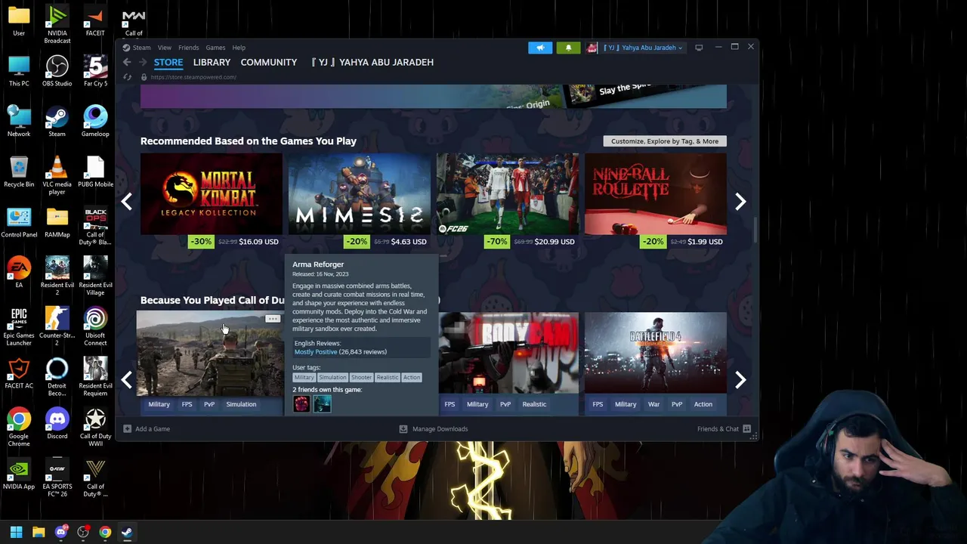Show next recommended games

(740, 201)
